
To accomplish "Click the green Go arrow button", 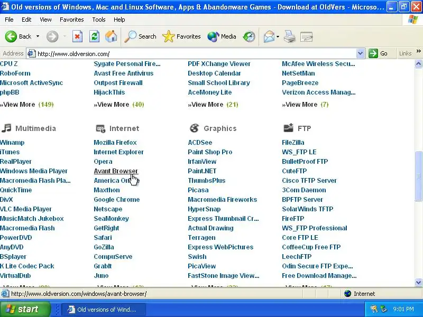I will tap(373, 53).
